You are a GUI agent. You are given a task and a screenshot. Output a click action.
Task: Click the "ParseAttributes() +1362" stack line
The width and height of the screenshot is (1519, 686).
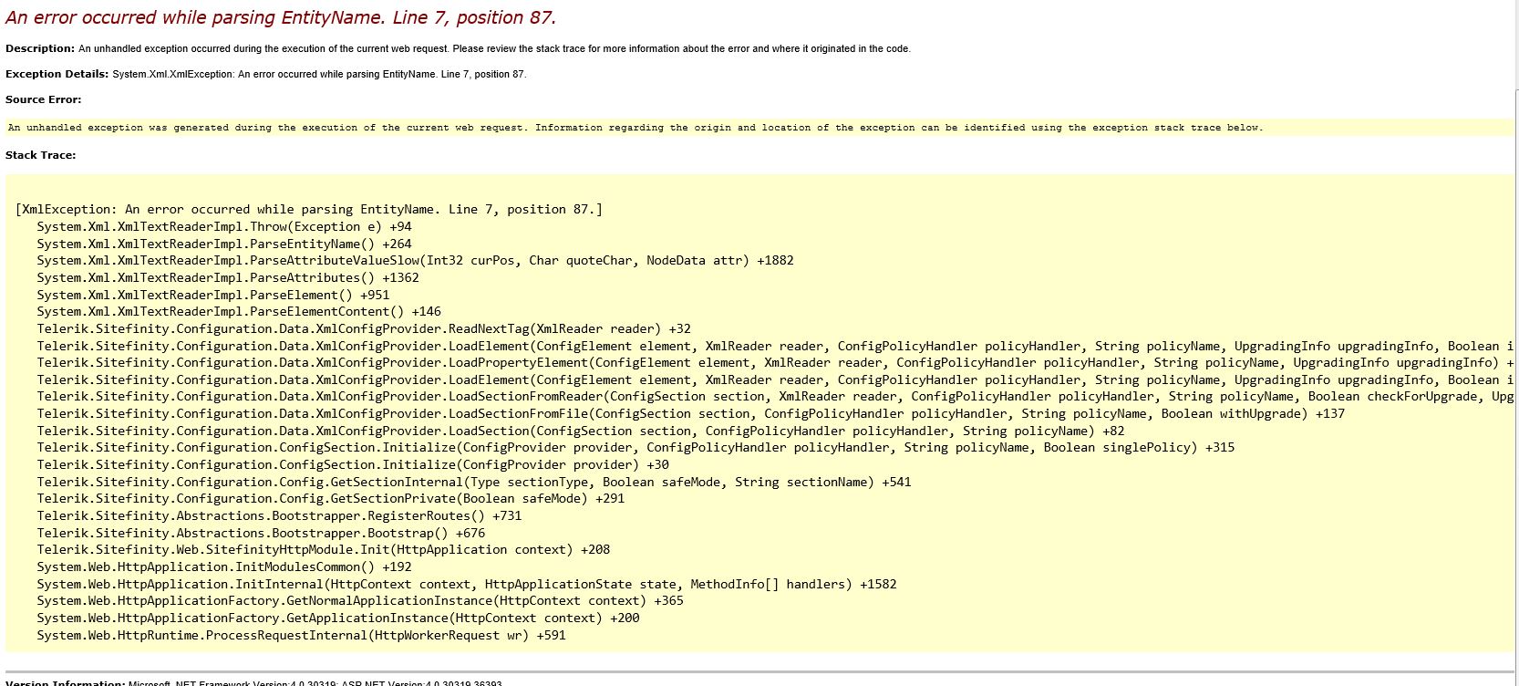[x=228, y=278]
